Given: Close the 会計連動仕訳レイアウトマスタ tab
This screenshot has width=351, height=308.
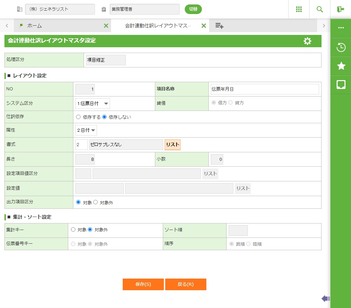Looking at the screenshot, I should coord(204,26).
